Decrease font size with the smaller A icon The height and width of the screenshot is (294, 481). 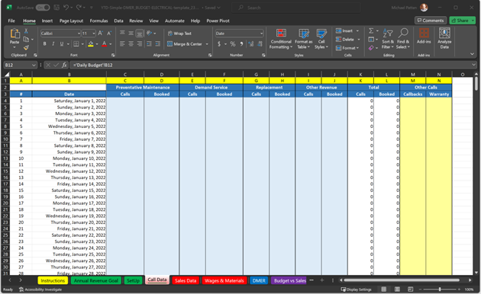click(109, 33)
